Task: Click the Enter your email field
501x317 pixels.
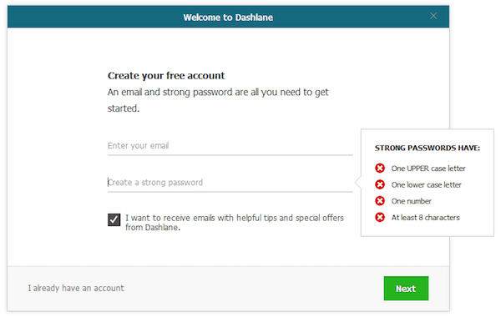Action: pos(230,146)
